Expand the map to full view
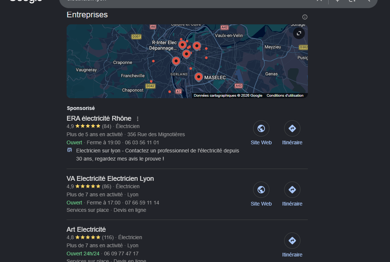390x262 pixels. pos(299,33)
